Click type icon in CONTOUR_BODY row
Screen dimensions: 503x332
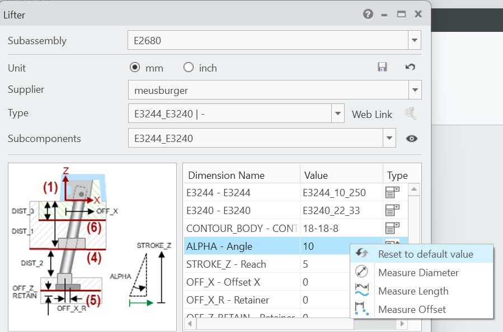pyautogui.click(x=392, y=228)
